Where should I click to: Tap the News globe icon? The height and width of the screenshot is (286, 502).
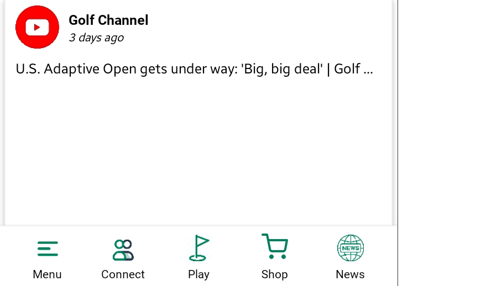tap(350, 248)
